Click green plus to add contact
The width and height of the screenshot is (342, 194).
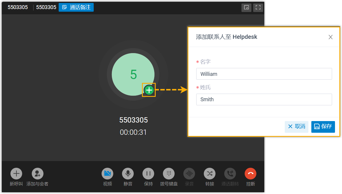[149, 90]
